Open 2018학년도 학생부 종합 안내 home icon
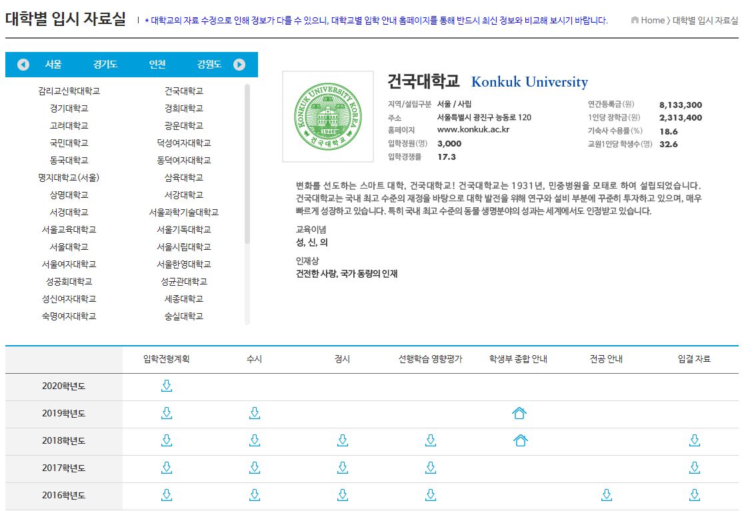 coord(521,440)
